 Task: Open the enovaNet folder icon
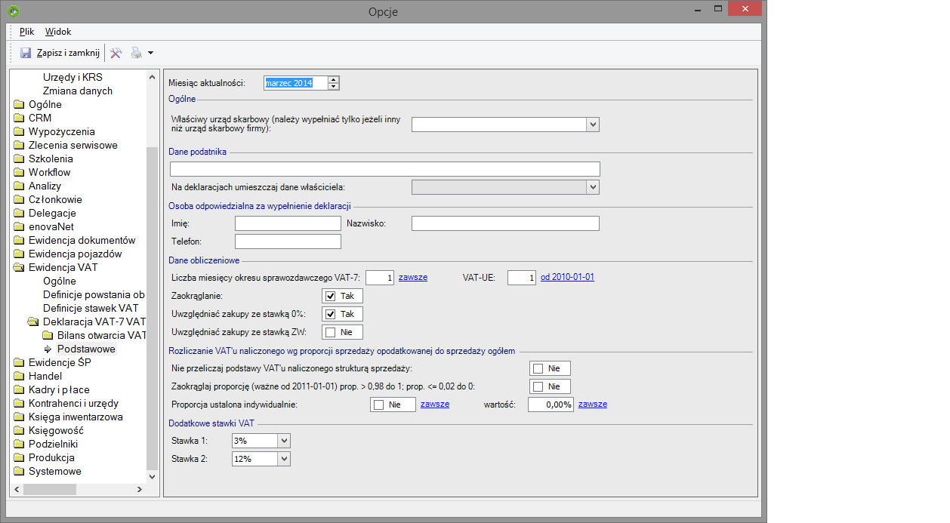point(20,227)
